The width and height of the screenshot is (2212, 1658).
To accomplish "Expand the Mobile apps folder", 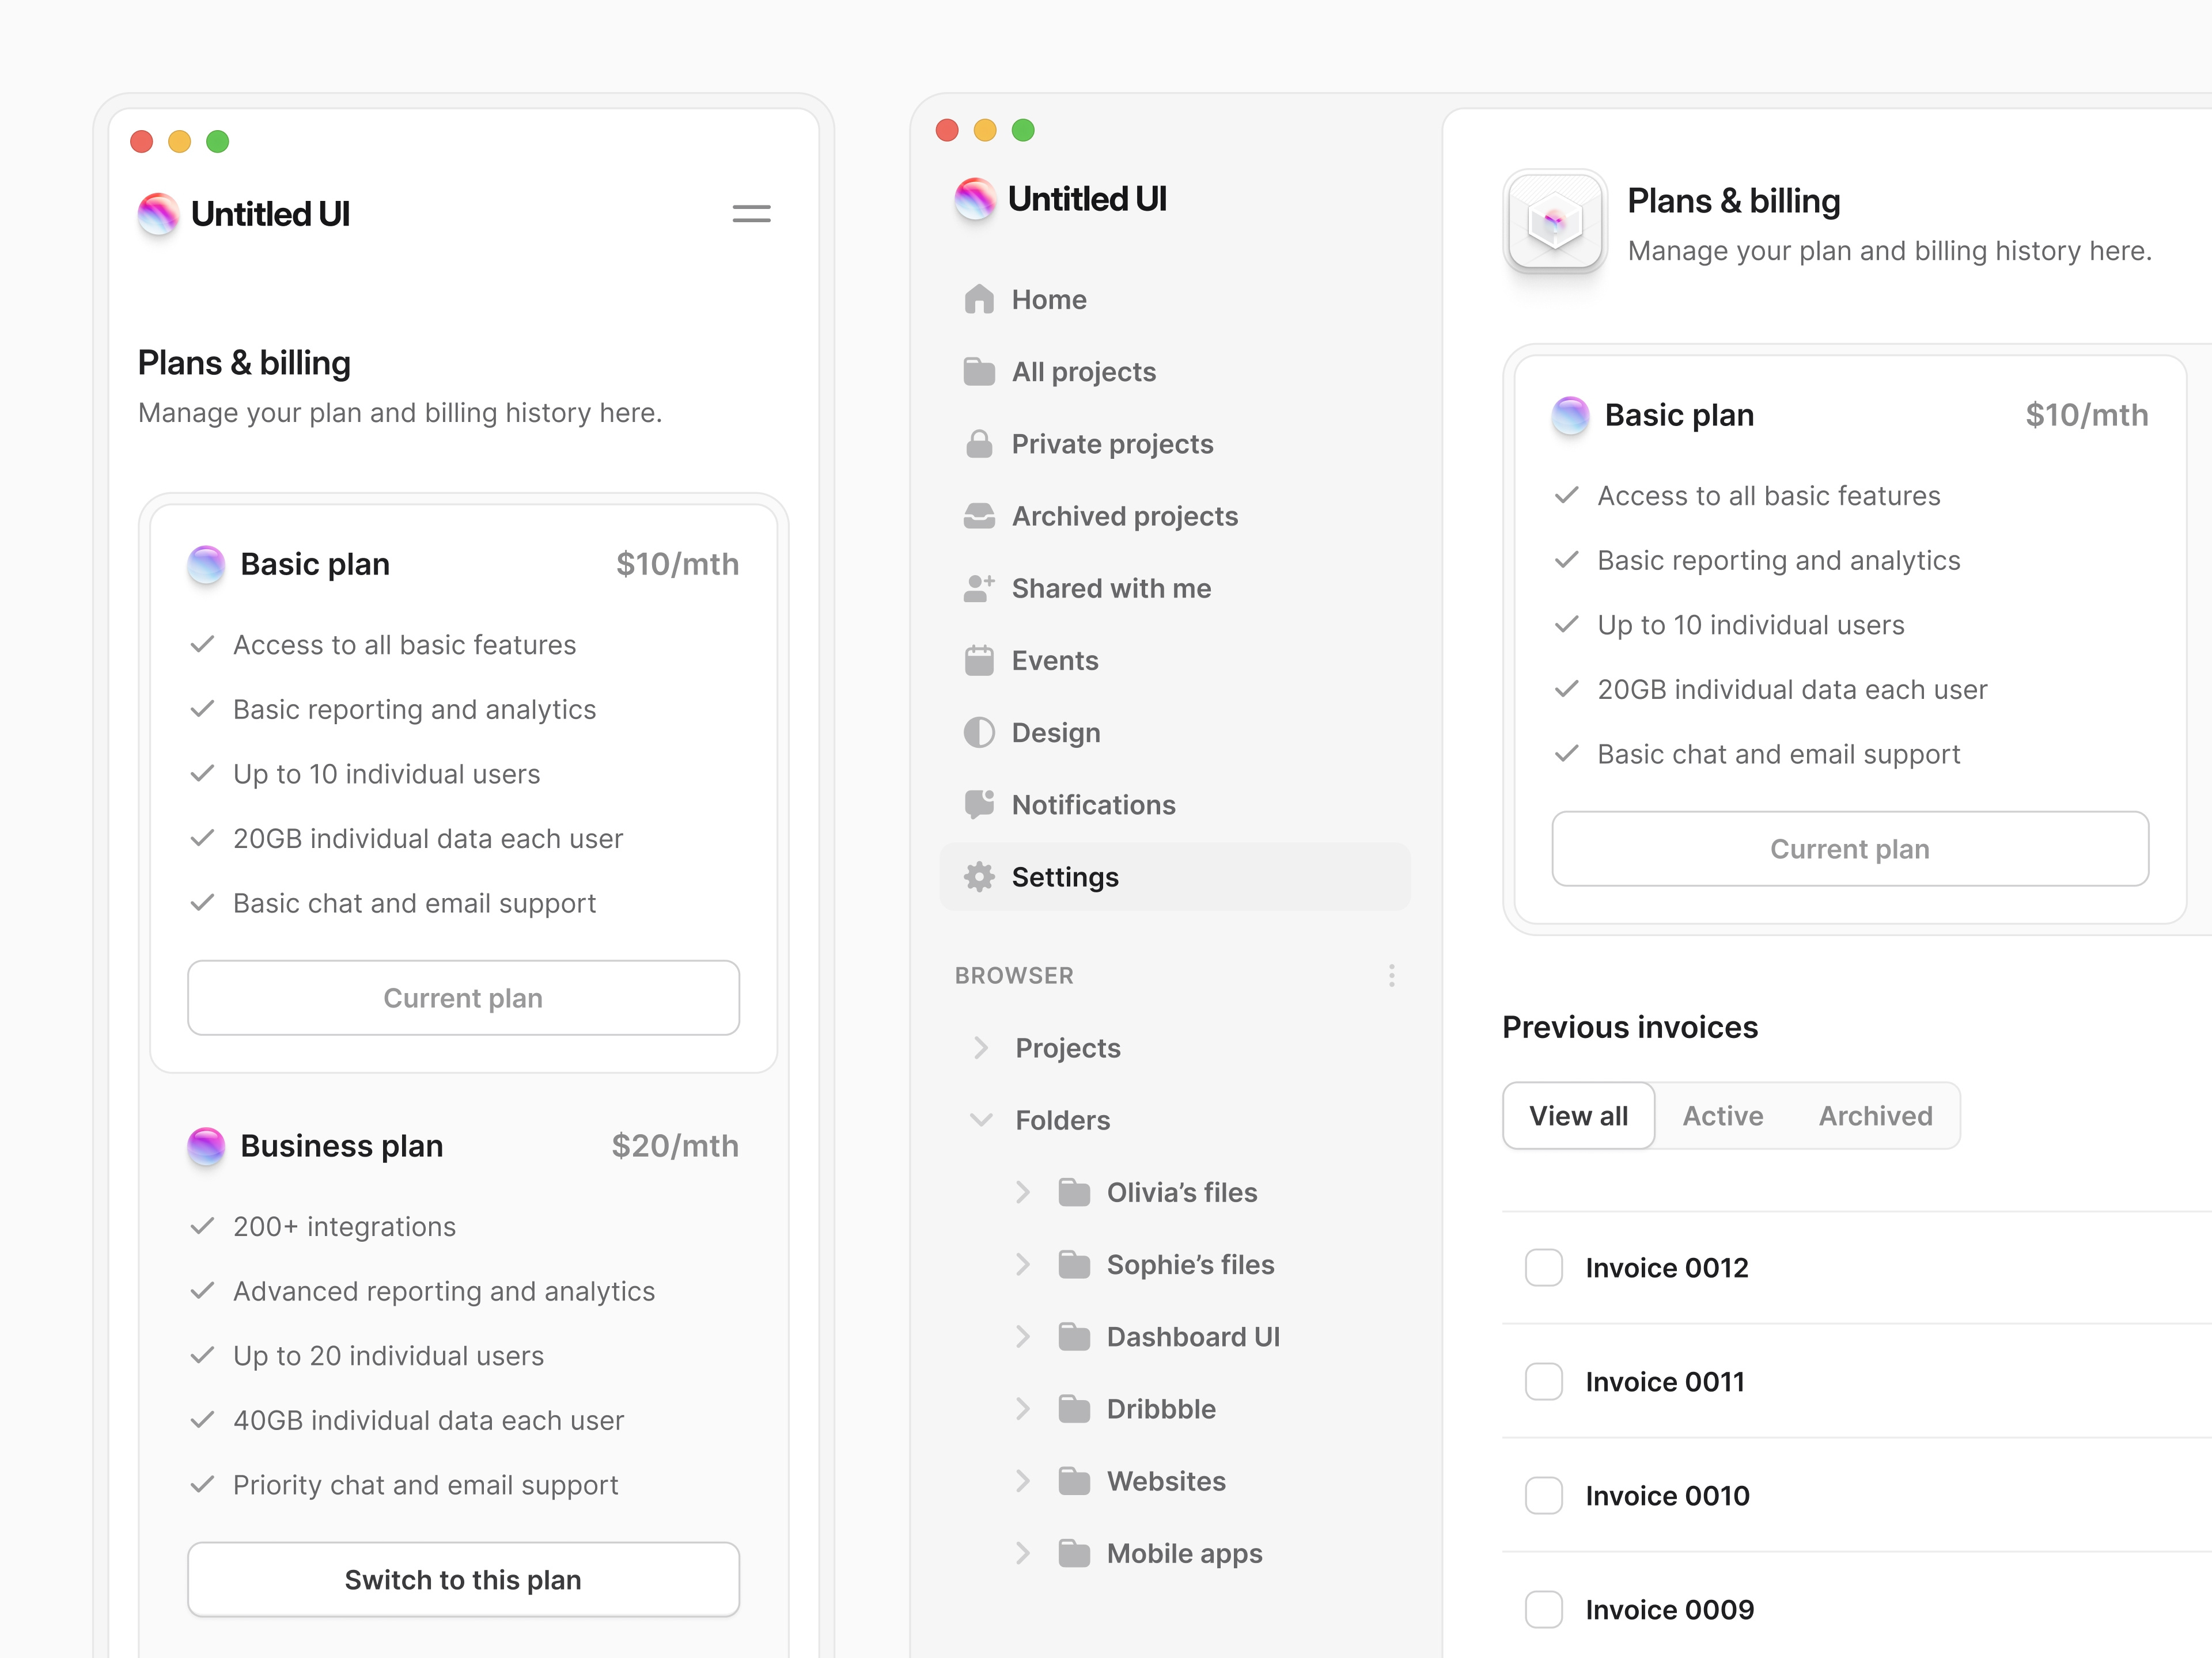I will coord(1022,1553).
